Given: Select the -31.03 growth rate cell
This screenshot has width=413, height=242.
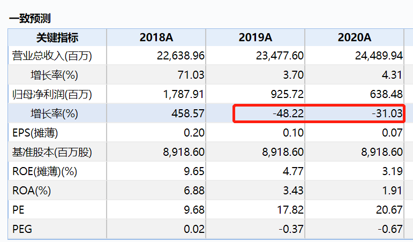Looking at the screenshot, I should coord(387,114).
